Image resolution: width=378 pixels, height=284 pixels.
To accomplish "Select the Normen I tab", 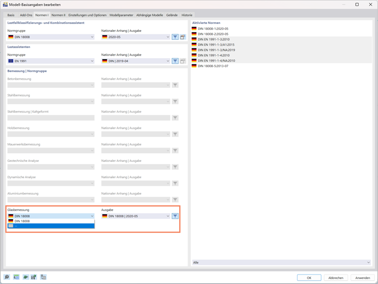I will point(42,15).
